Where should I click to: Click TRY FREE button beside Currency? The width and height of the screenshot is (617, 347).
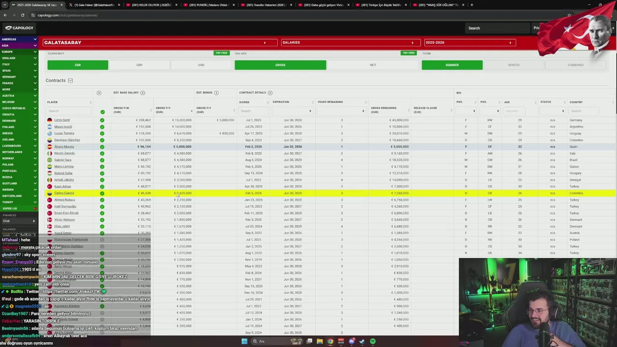(221, 53)
